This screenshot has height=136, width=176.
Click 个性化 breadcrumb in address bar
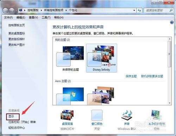73,10
